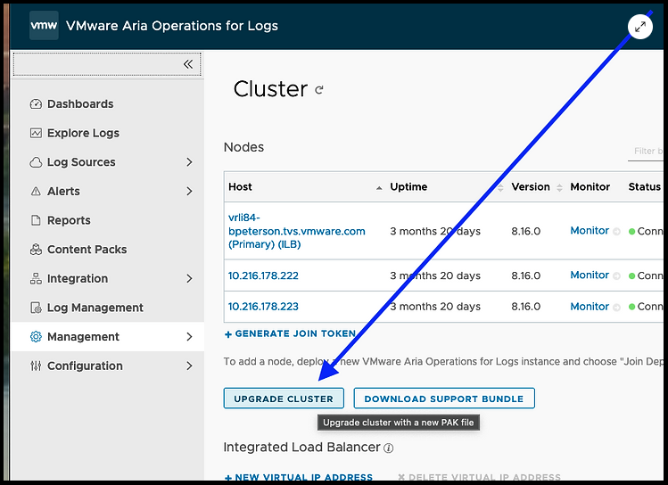Click the Integration hierarchy icon
This screenshot has width=668, height=485.
[36, 278]
